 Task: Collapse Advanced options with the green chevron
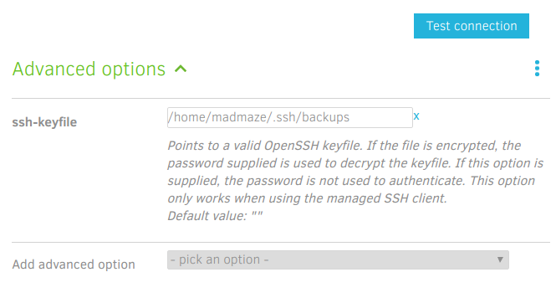point(181,69)
